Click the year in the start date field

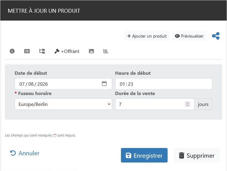tap(43, 84)
